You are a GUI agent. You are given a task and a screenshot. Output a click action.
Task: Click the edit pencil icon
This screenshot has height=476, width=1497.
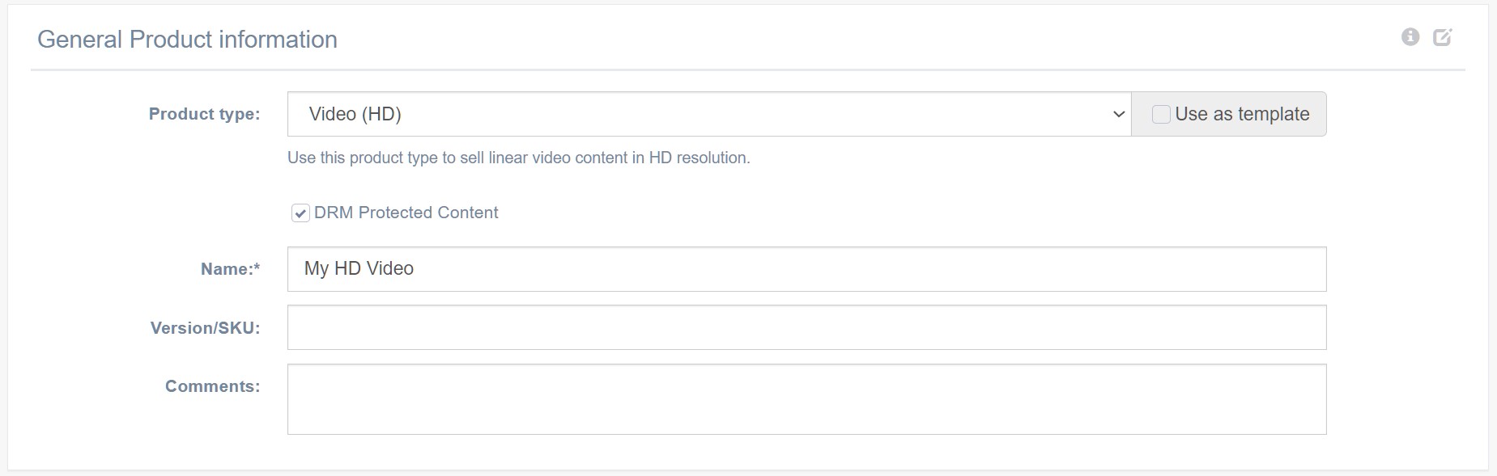coord(1442,37)
